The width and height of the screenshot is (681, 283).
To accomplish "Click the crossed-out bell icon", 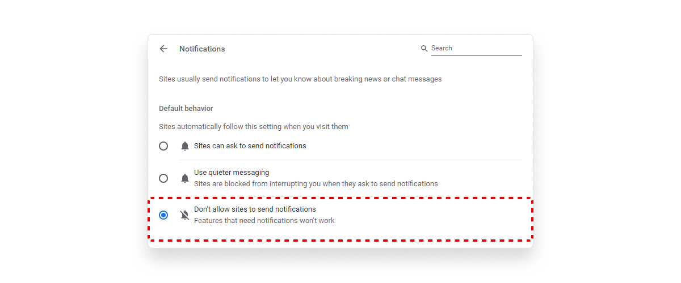I will (184, 215).
